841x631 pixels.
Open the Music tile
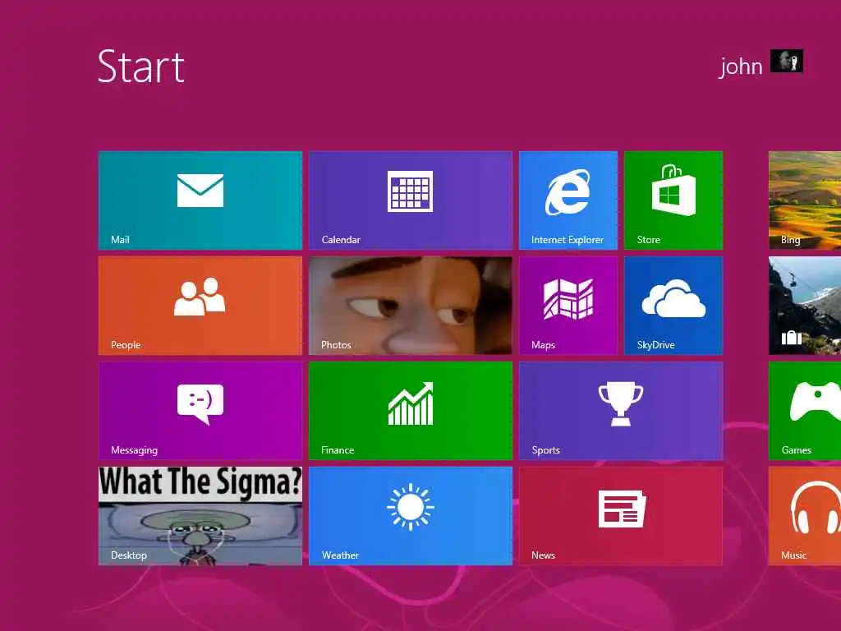point(805,516)
